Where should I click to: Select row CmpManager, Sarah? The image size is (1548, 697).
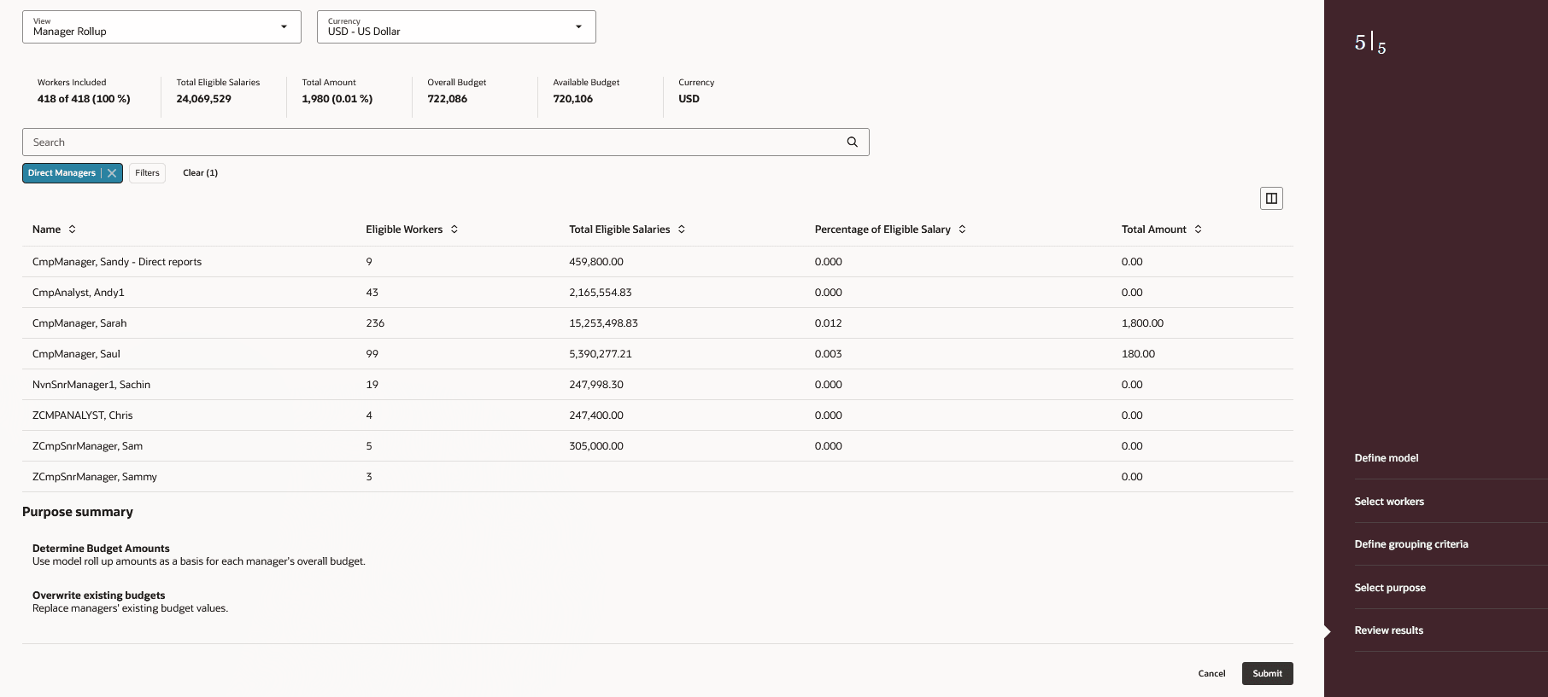[x=658, y=323]
